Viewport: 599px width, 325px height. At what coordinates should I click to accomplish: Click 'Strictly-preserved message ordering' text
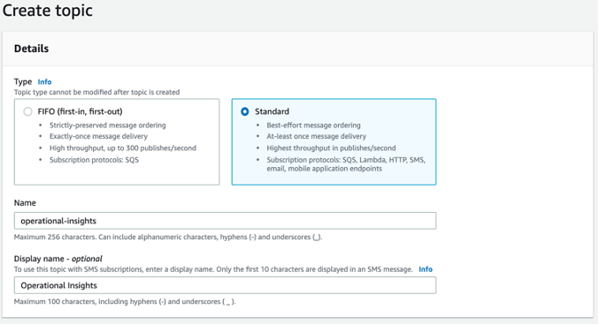(107, 125)
